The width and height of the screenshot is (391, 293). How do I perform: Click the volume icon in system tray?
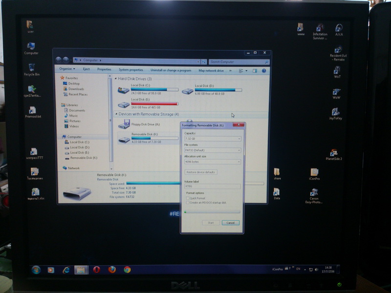point(316,270)
